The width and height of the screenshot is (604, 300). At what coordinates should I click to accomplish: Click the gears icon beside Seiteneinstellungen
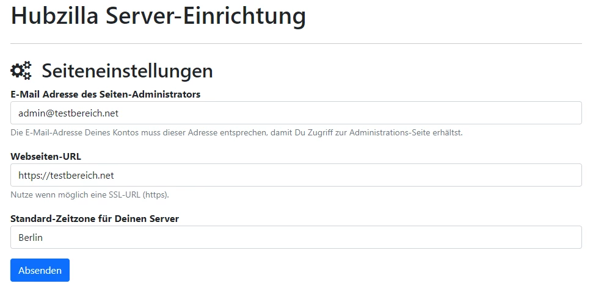click(21, 70)
